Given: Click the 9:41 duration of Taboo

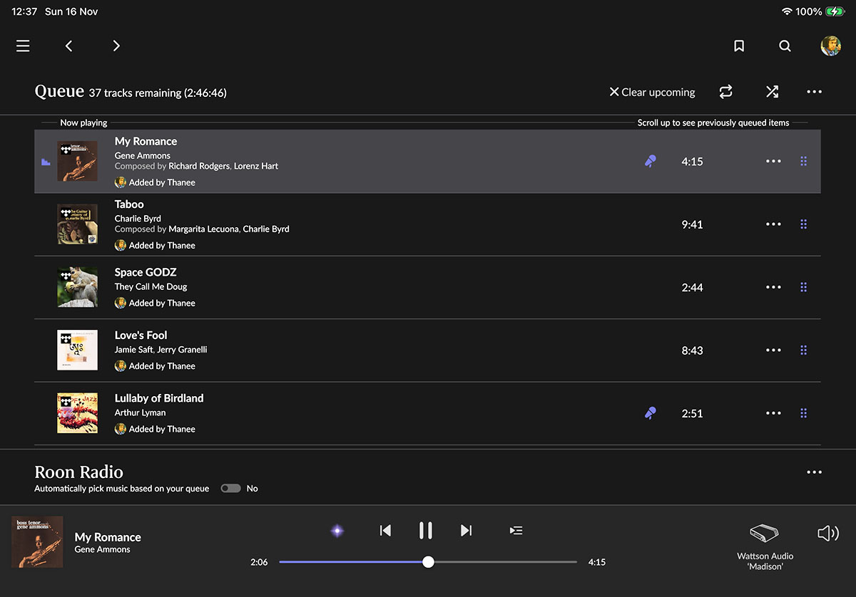Looking at the screenshot, I should (x=692, y=224).
